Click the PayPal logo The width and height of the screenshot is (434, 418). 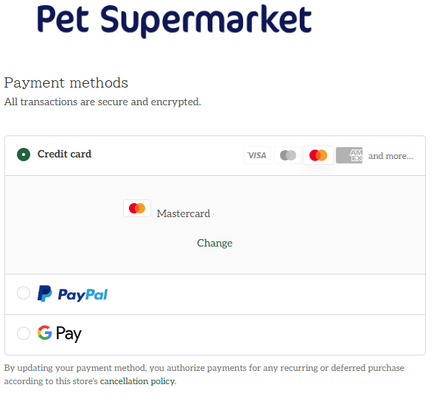[72, 294]
